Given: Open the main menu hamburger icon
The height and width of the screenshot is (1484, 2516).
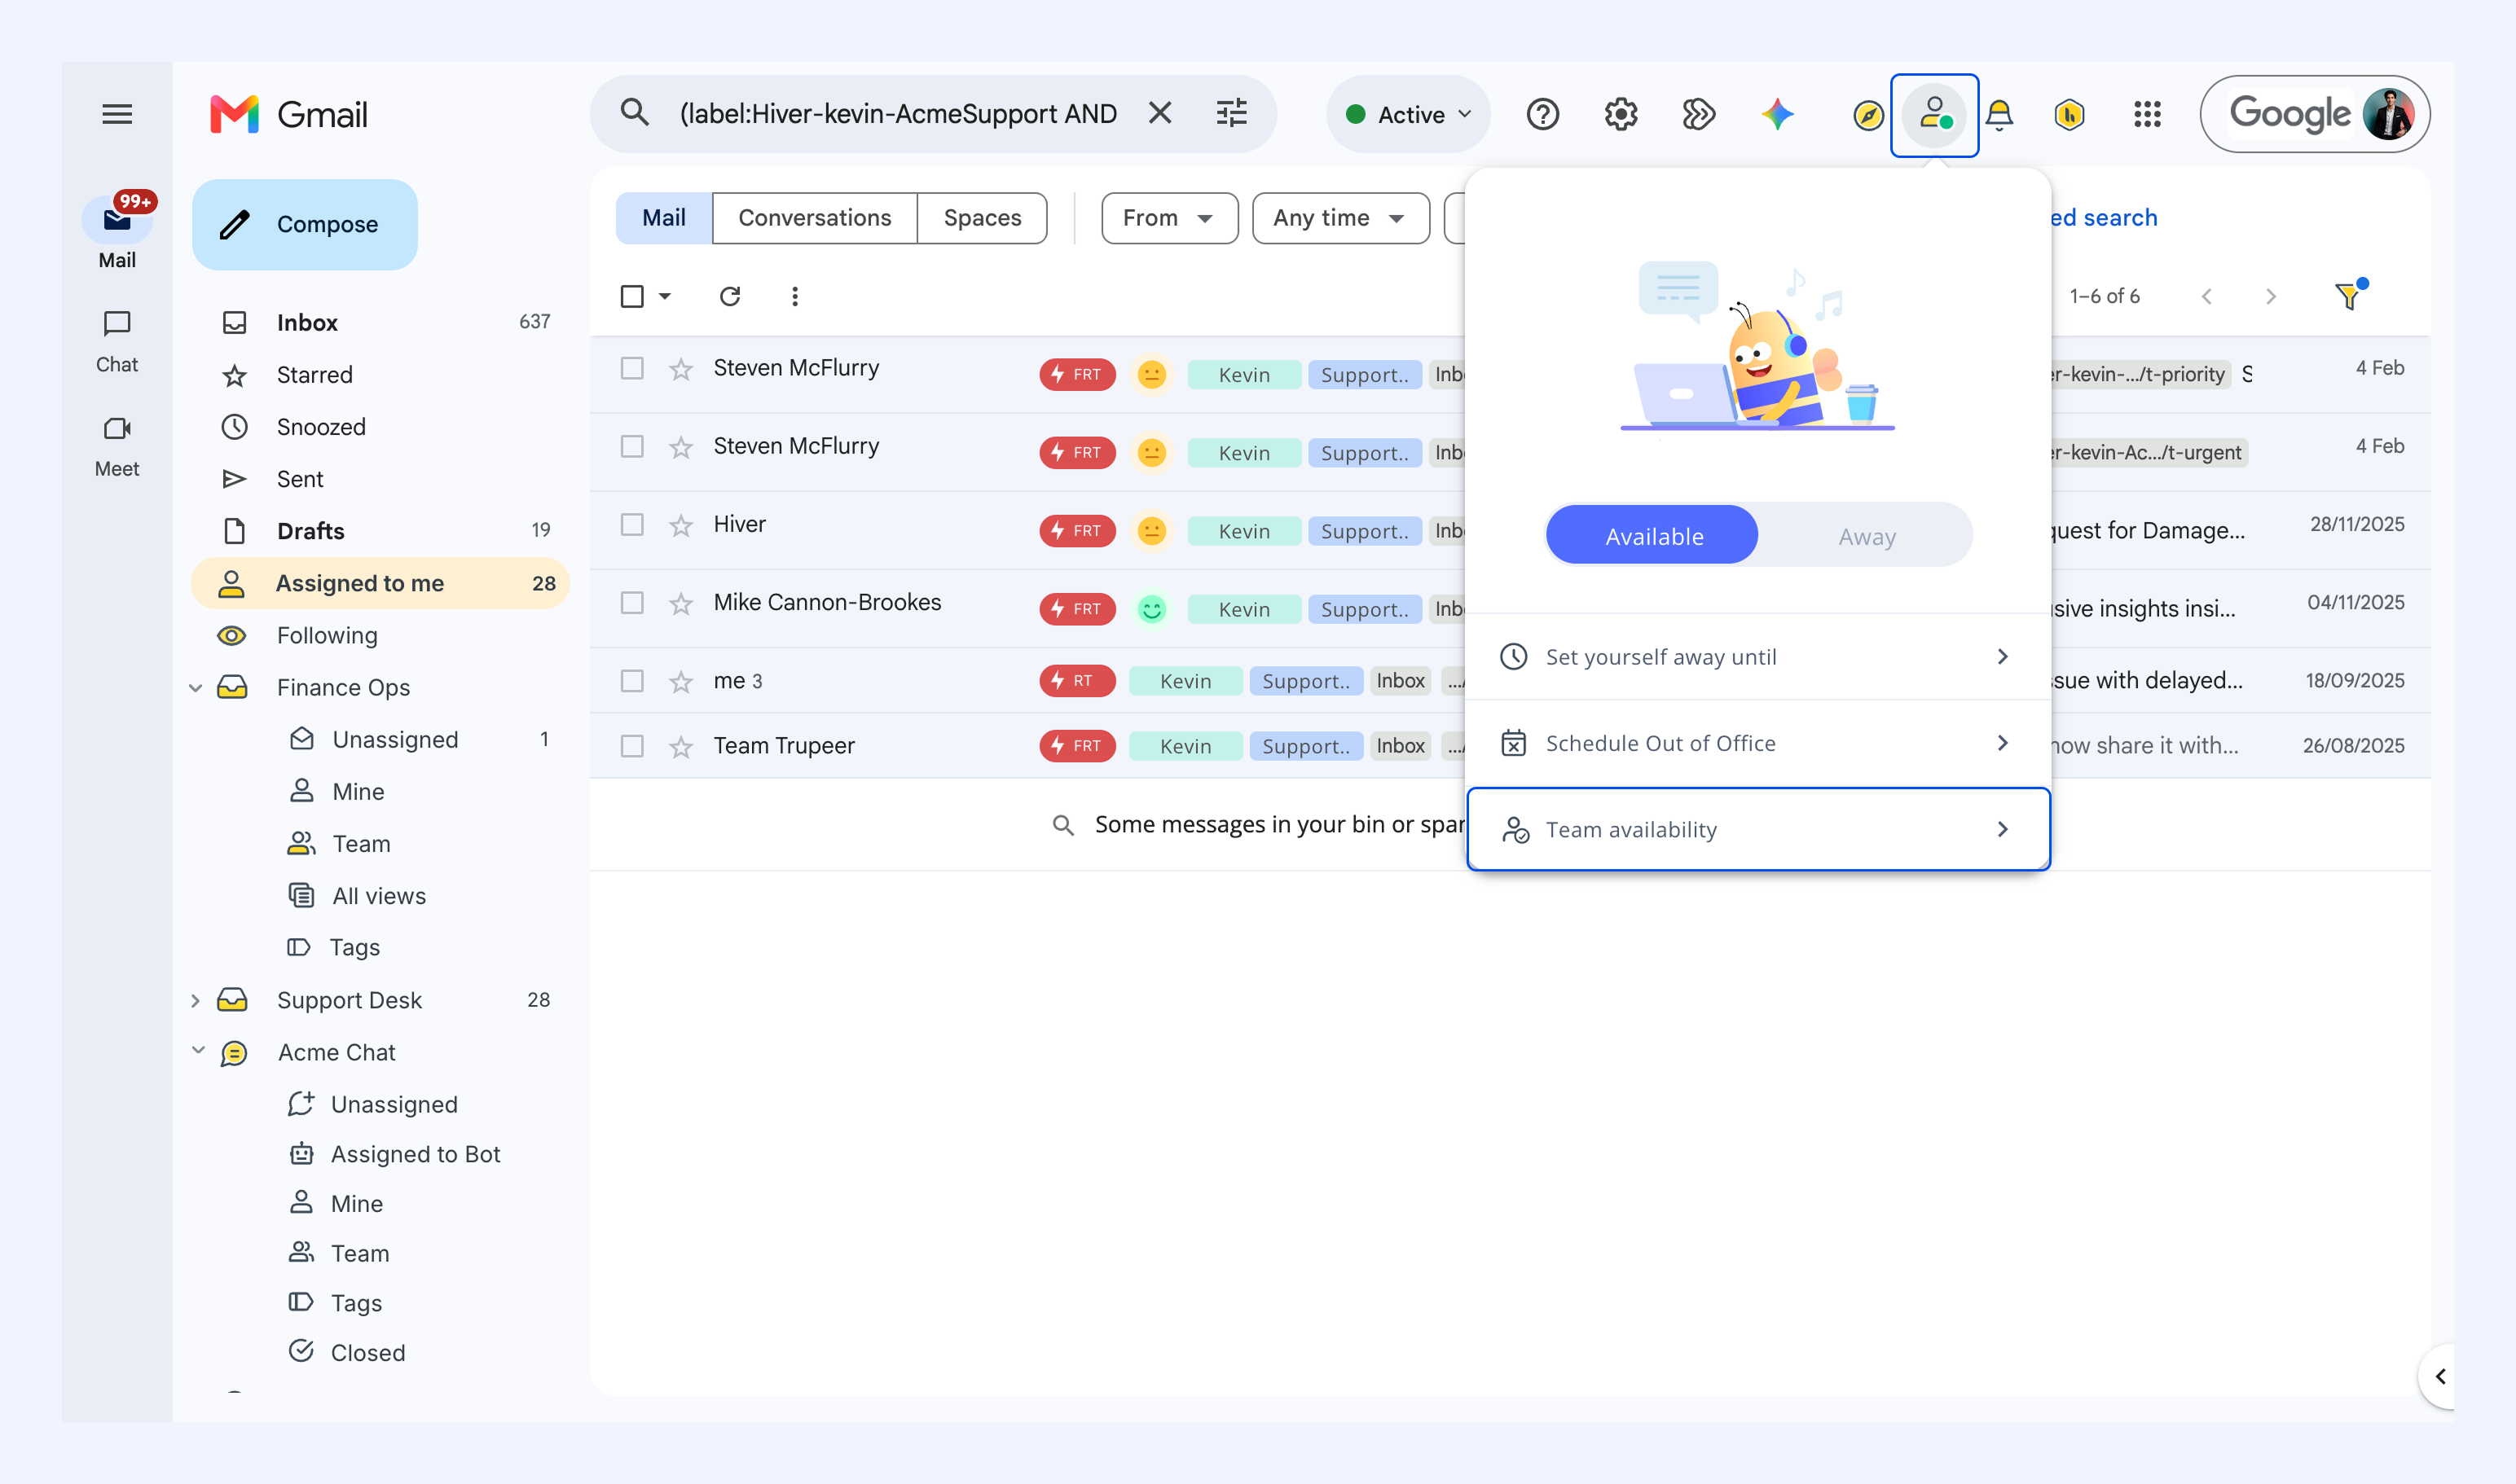Looking at the screenshot, I should click(x=117, y=114).
